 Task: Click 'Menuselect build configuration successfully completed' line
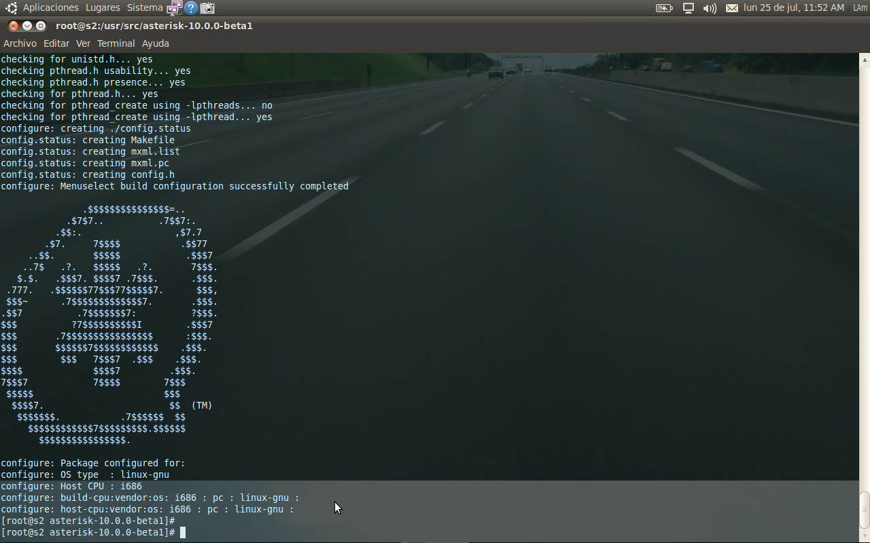click(175, 186)
